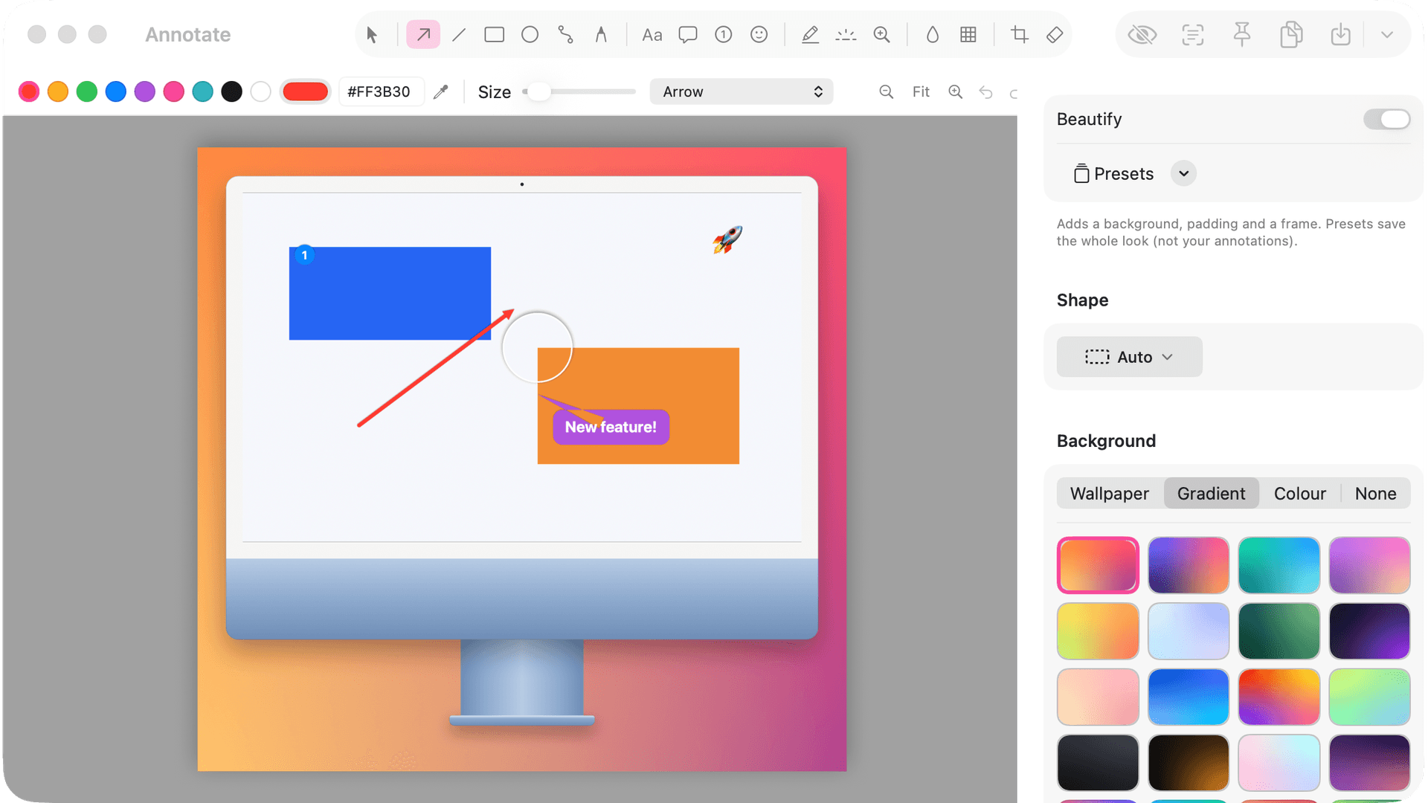The height and width of the screenshot is (803, 1428).
Task: Select the numbered step counter tool
Action: (724, 35)
